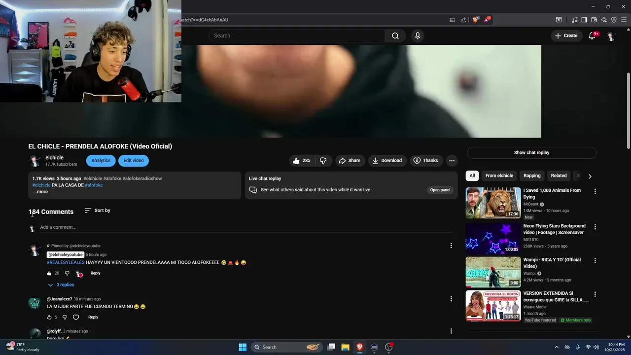Image resolution: width=631 pixels, height=355 pixels.
Task: Like the Jeanalexx7 comment
Action: tap(49, 318)
